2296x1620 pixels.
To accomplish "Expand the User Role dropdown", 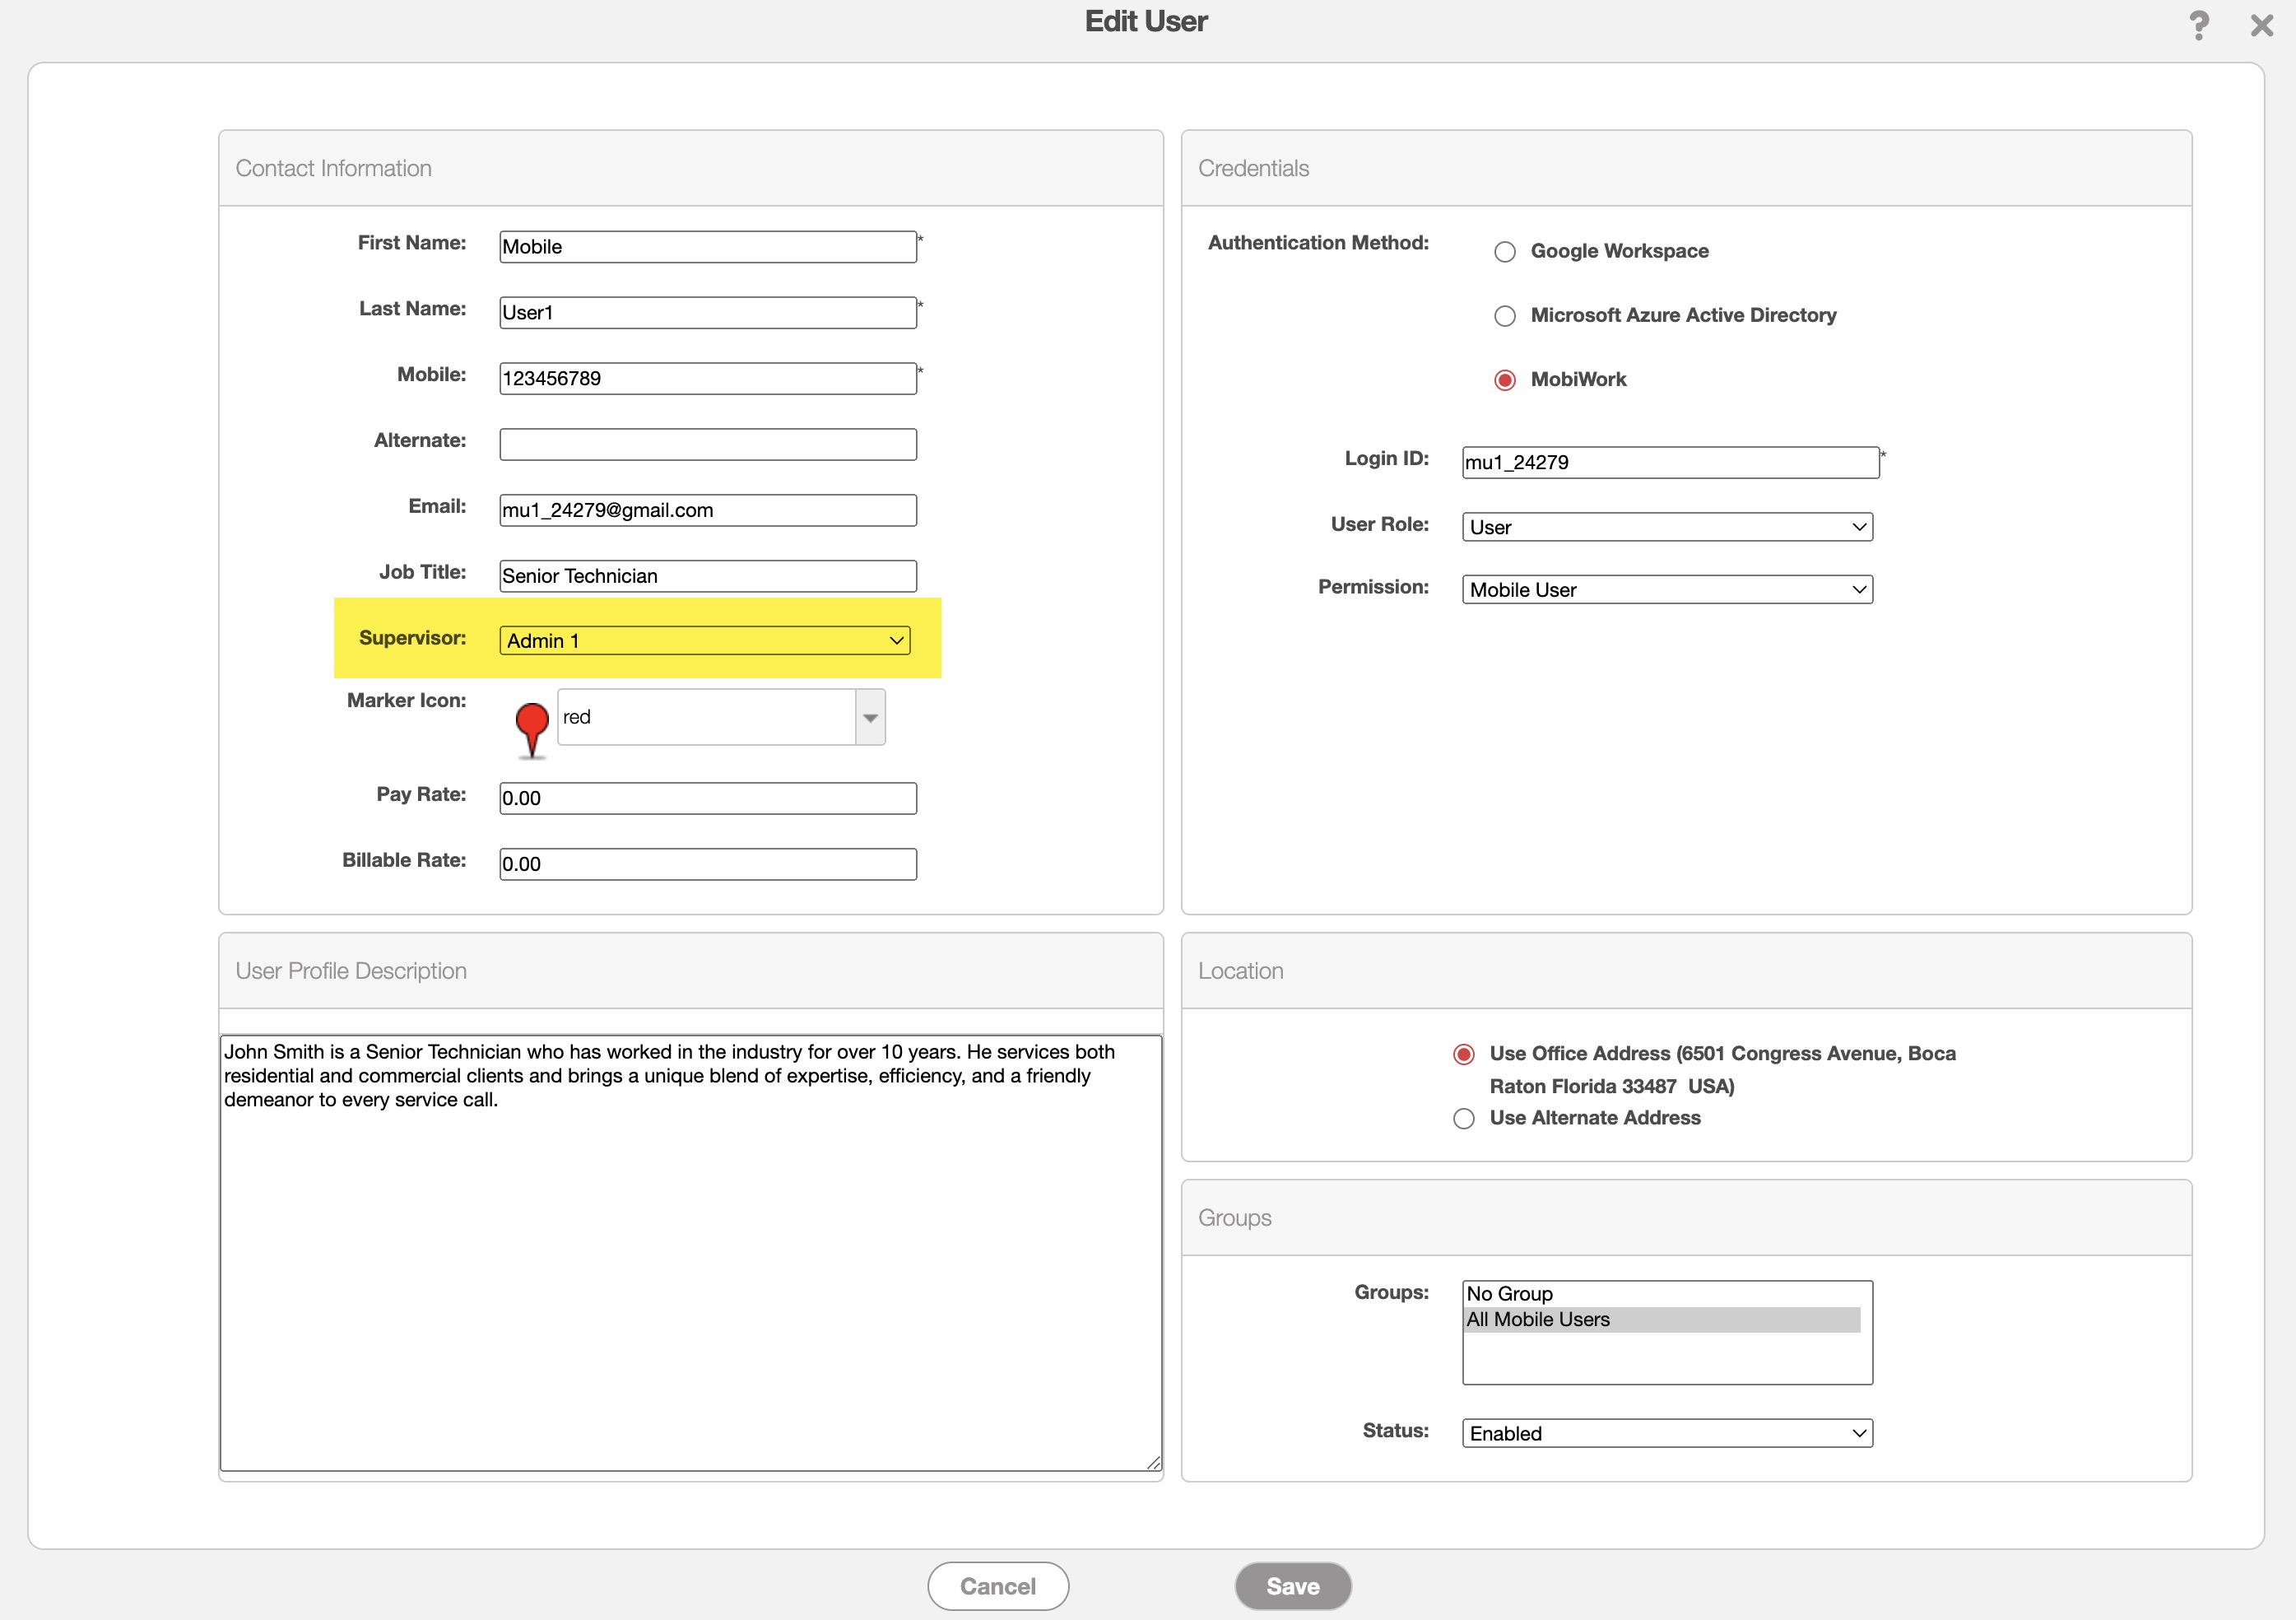I will 1666,527.
